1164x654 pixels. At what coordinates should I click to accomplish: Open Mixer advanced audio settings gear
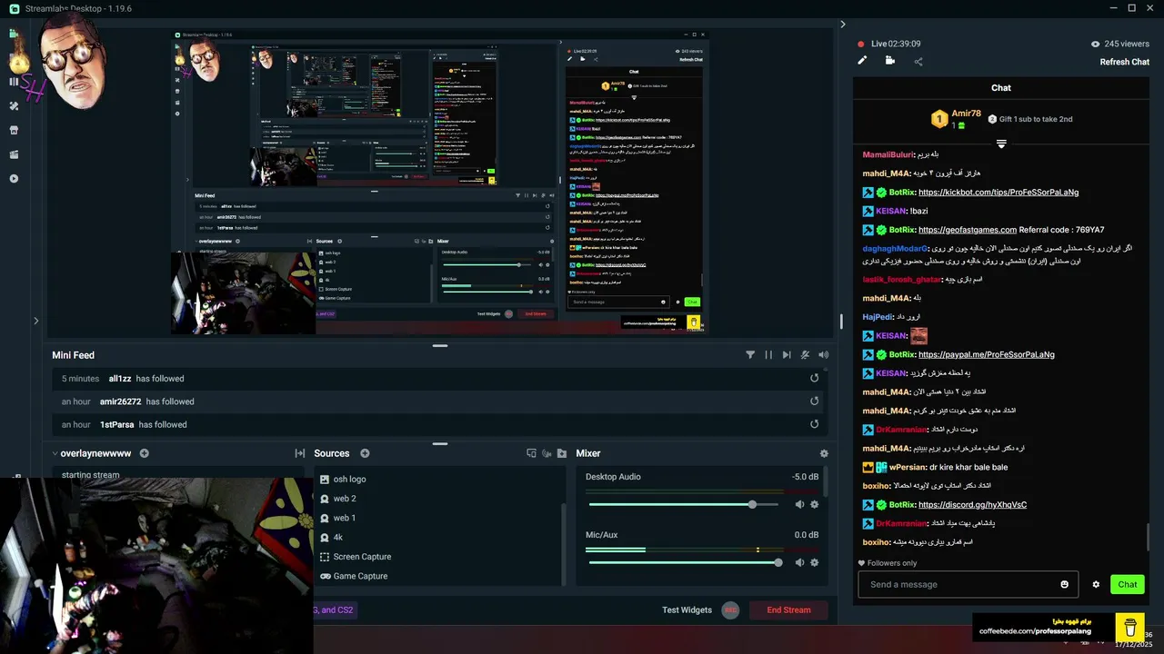pos(824,453)
